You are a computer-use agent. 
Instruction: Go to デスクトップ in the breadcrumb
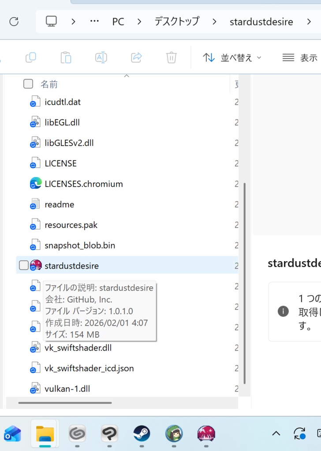pyautogui.click(x=177, y=21)
